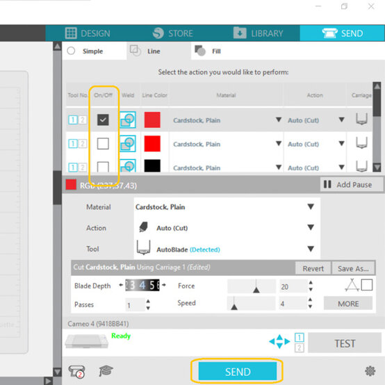Increase blade depth with right arrow

click(x=164, y=285)
